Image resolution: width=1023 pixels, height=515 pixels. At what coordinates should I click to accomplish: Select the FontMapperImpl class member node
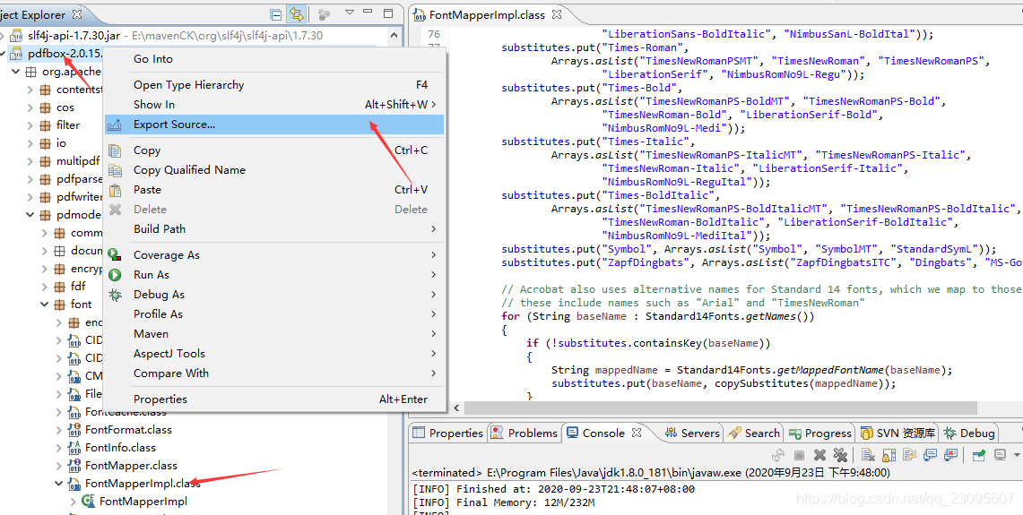click(143, 502)
